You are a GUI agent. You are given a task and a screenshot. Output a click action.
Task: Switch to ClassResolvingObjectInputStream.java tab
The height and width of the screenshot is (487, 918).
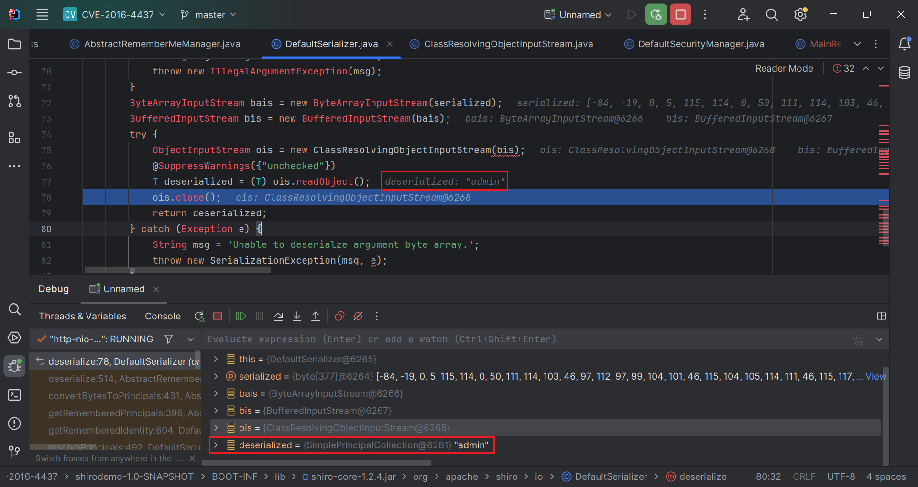pyautogui.click(x=502, y=44)
